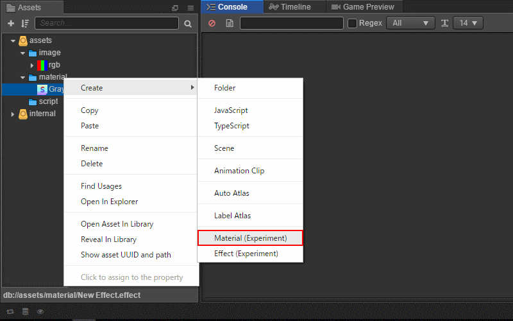This screenshot has width=513, height=321.
Task: Click the Assets panel tab
Action: pos(33,8)
